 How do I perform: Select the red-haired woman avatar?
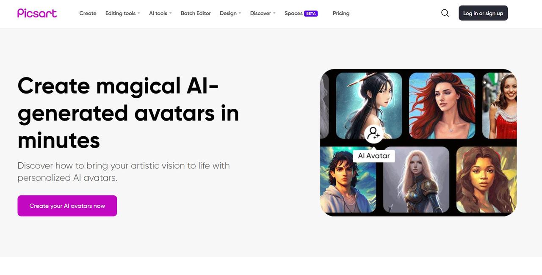tap(442, 105)
